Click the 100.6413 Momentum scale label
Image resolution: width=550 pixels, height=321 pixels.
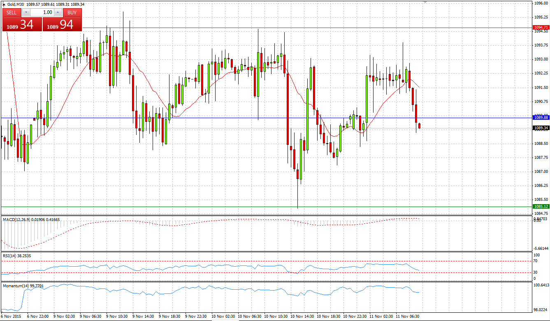pos(541,285)
